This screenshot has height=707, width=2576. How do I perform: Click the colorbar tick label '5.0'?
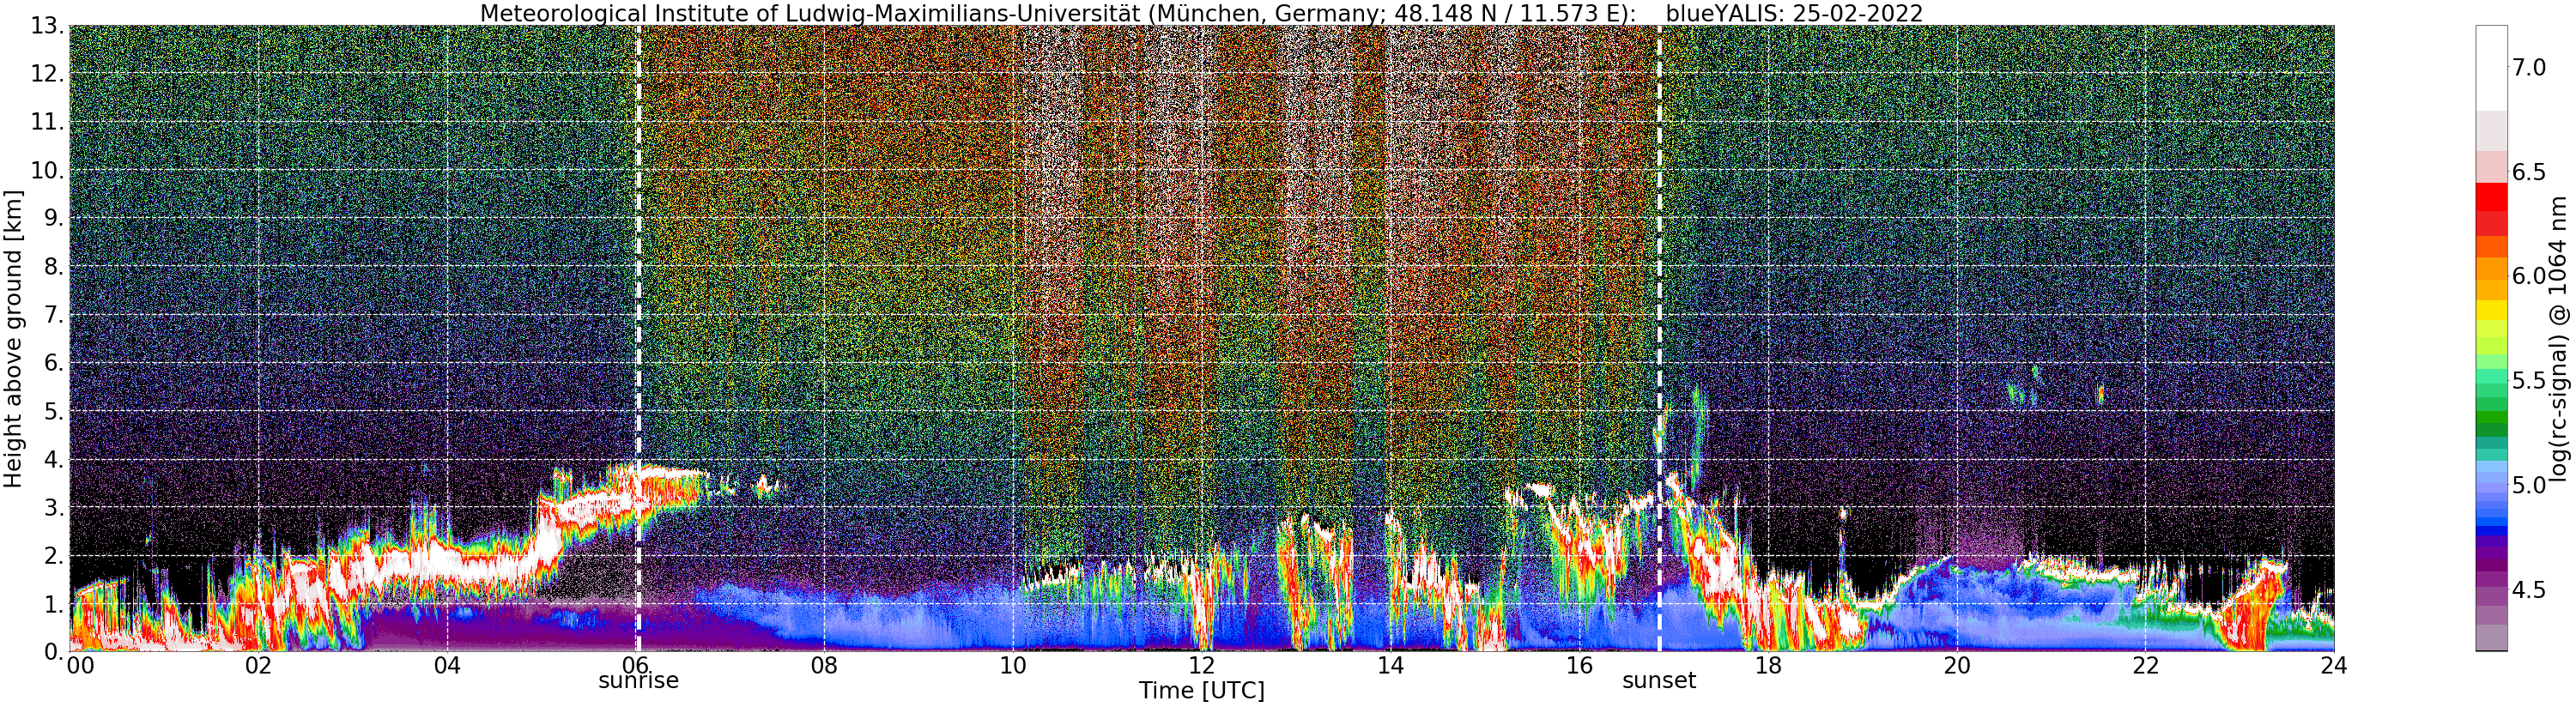[x=2529, y=486]
